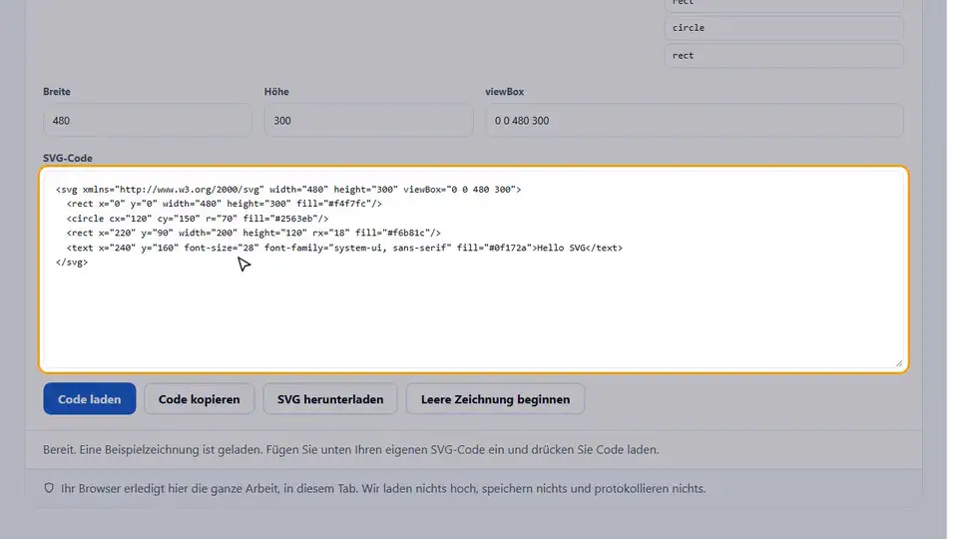Click the Breite label
This screenshot has width=958, height=539.
click(x=57, y=92)
